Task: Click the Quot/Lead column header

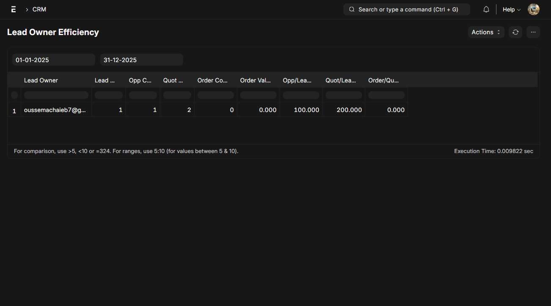Action: [x=344, y=80]
